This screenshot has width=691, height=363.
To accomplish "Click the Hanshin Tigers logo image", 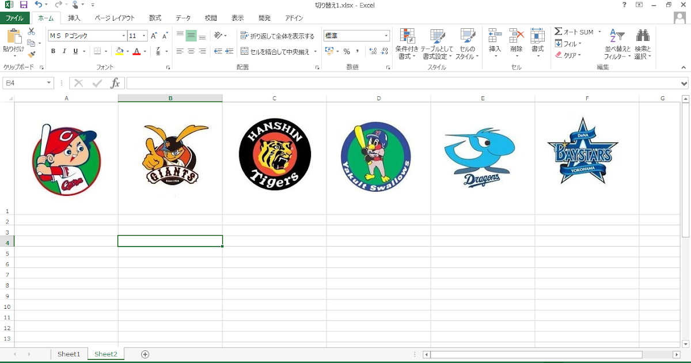I will click(x=275, y=154).
